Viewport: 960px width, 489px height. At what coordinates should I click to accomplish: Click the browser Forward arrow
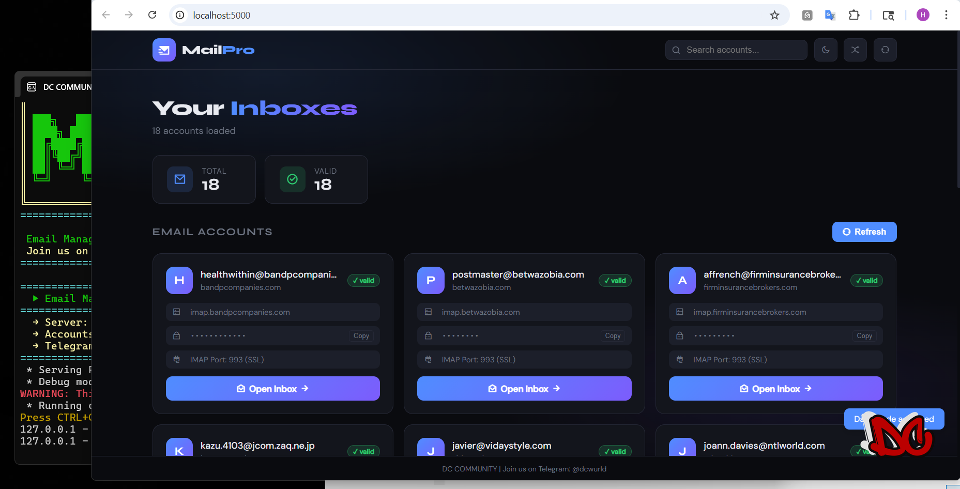pyautogui.click(x=129, y=15)
